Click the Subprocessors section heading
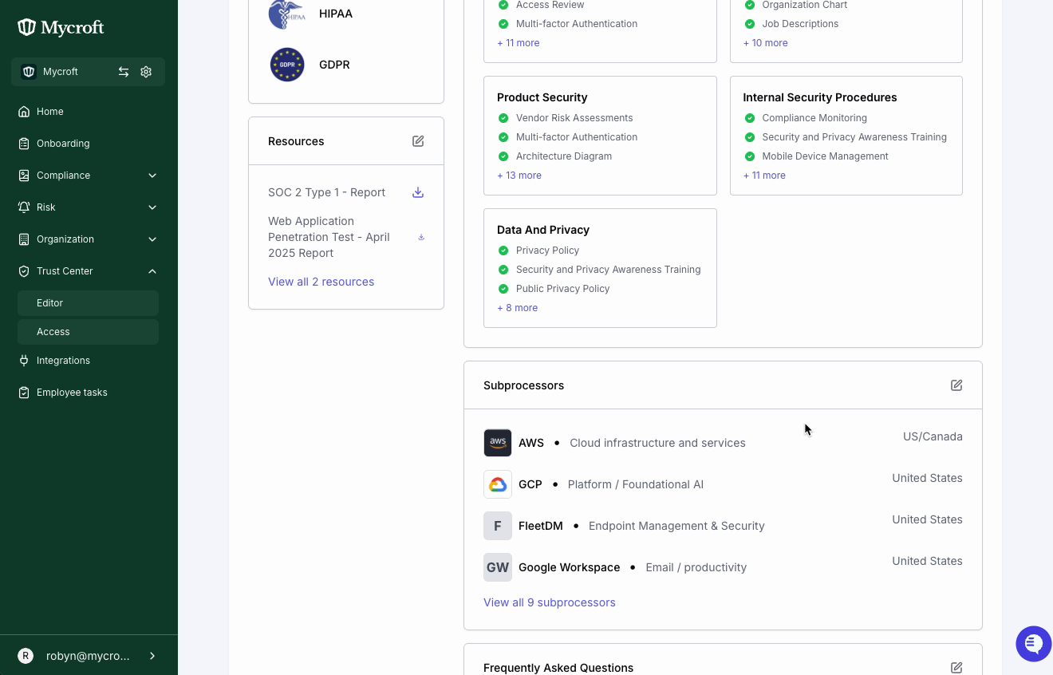This screenshot has width=1053, height=675. click(523, 385)
